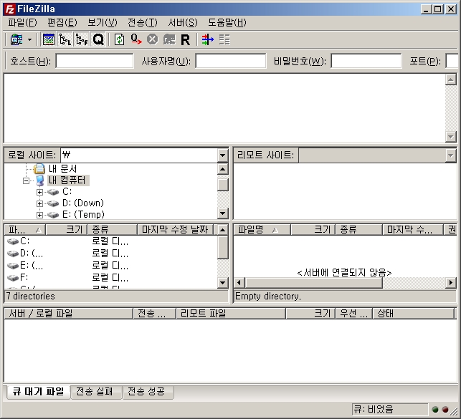This screenshot has width=461, height=419.
Task: Open the 로컬 사이트 path dropdown
Action: coord(222,155)
